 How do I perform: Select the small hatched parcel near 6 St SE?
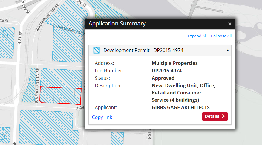point(117,138)
